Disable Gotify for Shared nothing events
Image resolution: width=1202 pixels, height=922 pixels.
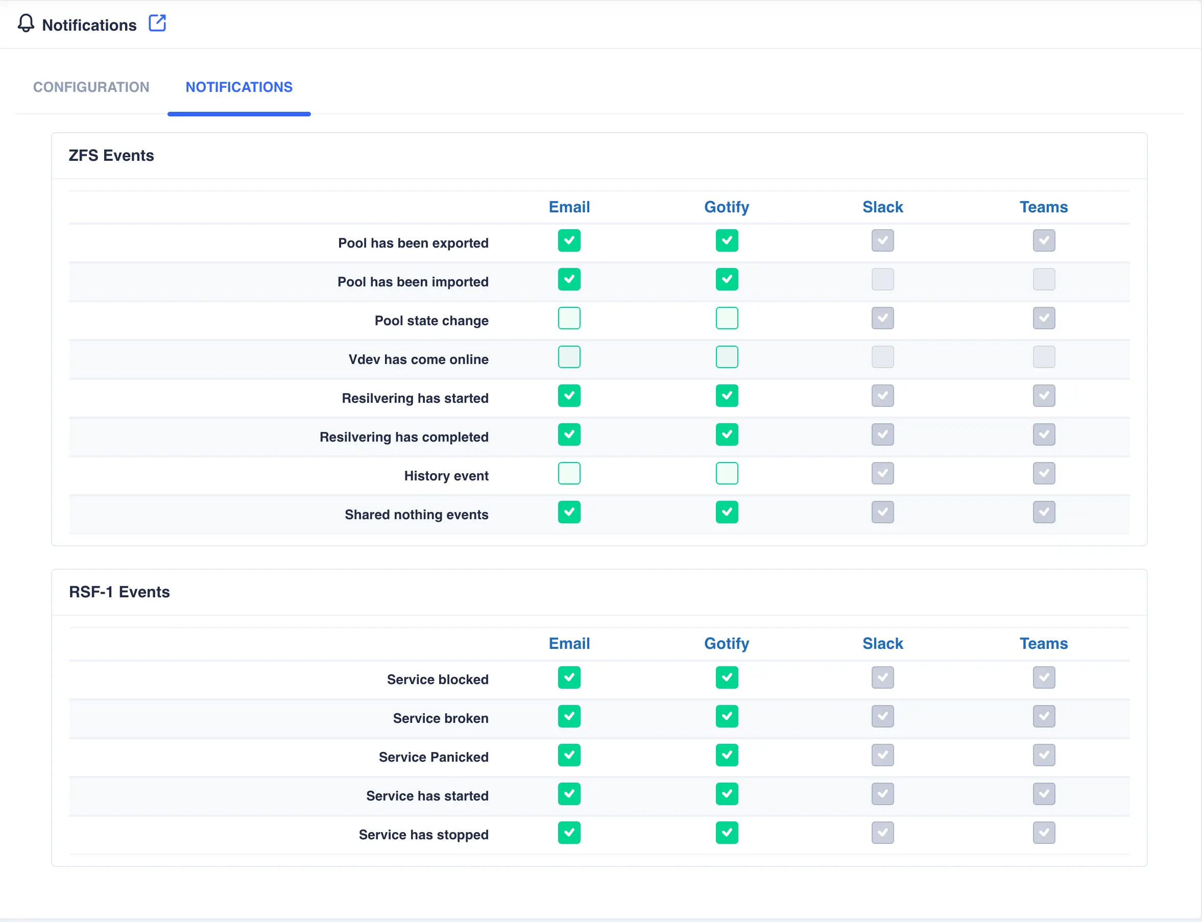[727, 512]
